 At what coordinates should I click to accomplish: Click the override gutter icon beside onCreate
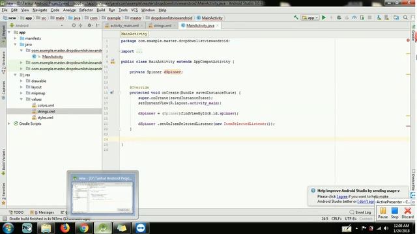click(x=112, y=92)
